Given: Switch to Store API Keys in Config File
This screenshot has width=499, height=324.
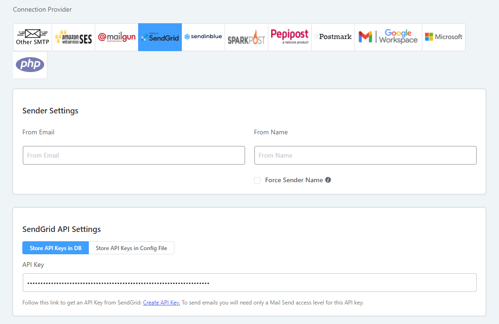Looking at the screenshot, I should pyautogui.click(x=132, y=248).
